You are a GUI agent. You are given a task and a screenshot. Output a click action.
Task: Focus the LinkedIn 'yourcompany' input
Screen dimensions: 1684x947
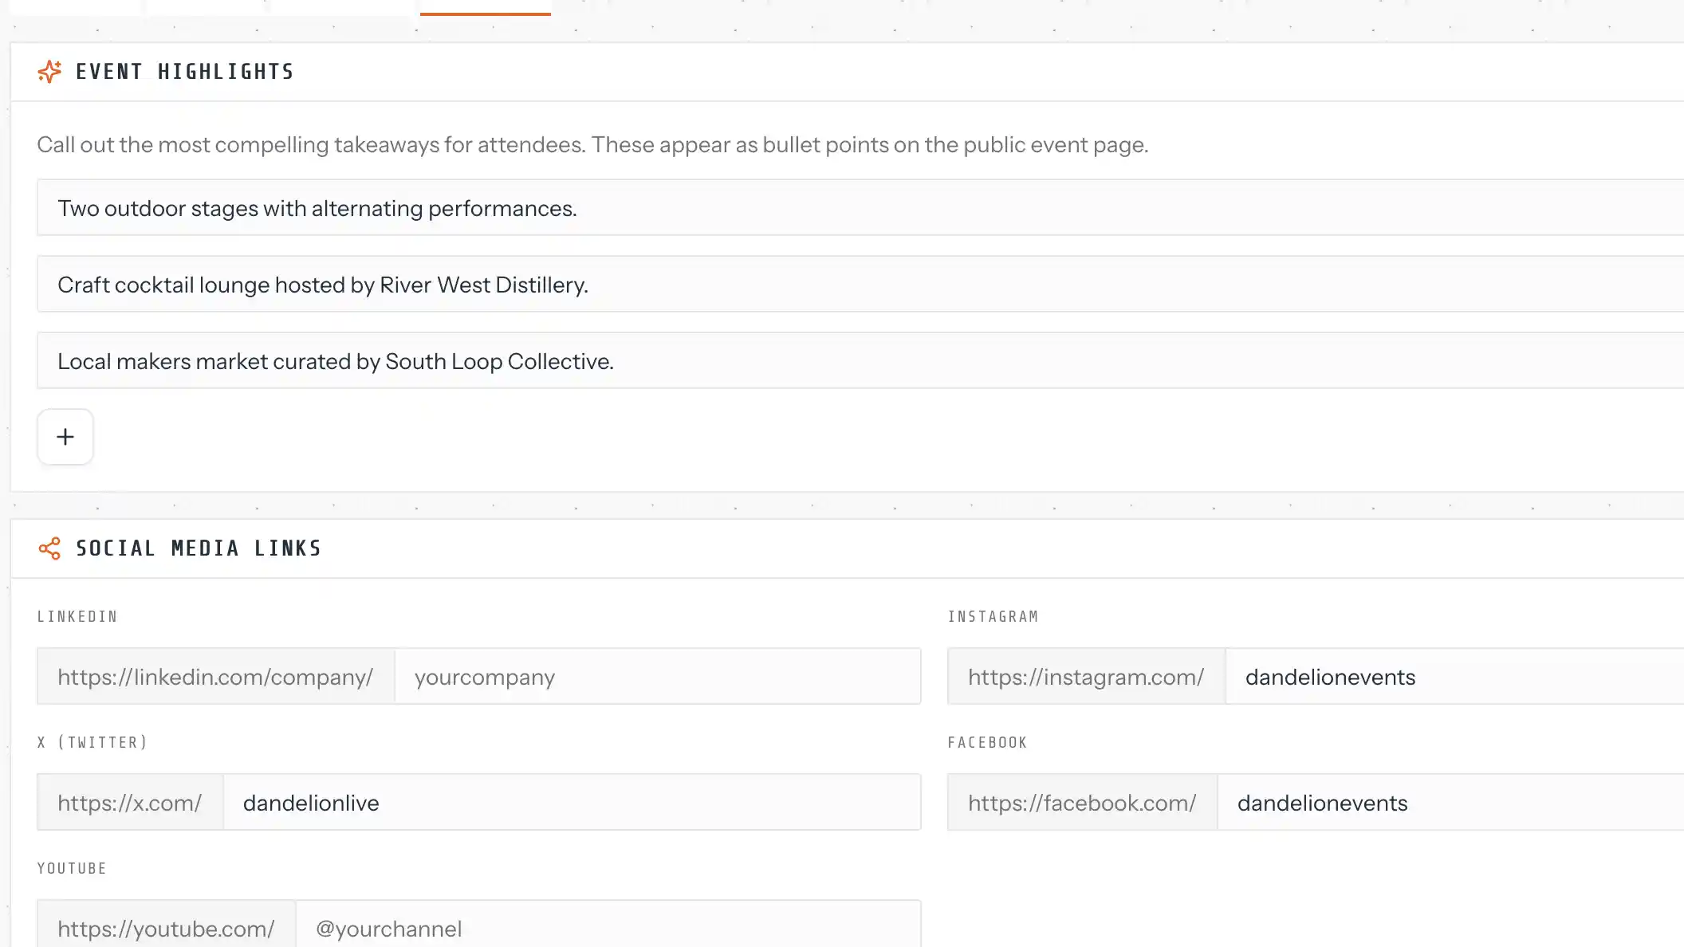tap(657, 677)
